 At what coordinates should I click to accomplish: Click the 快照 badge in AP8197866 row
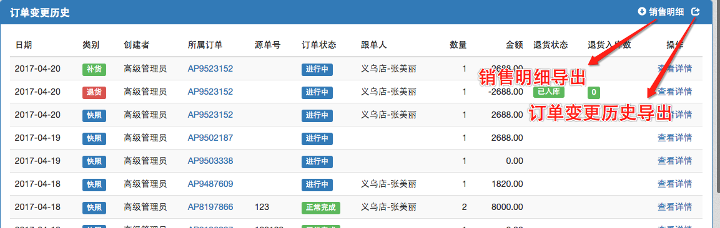click(94, 207)
